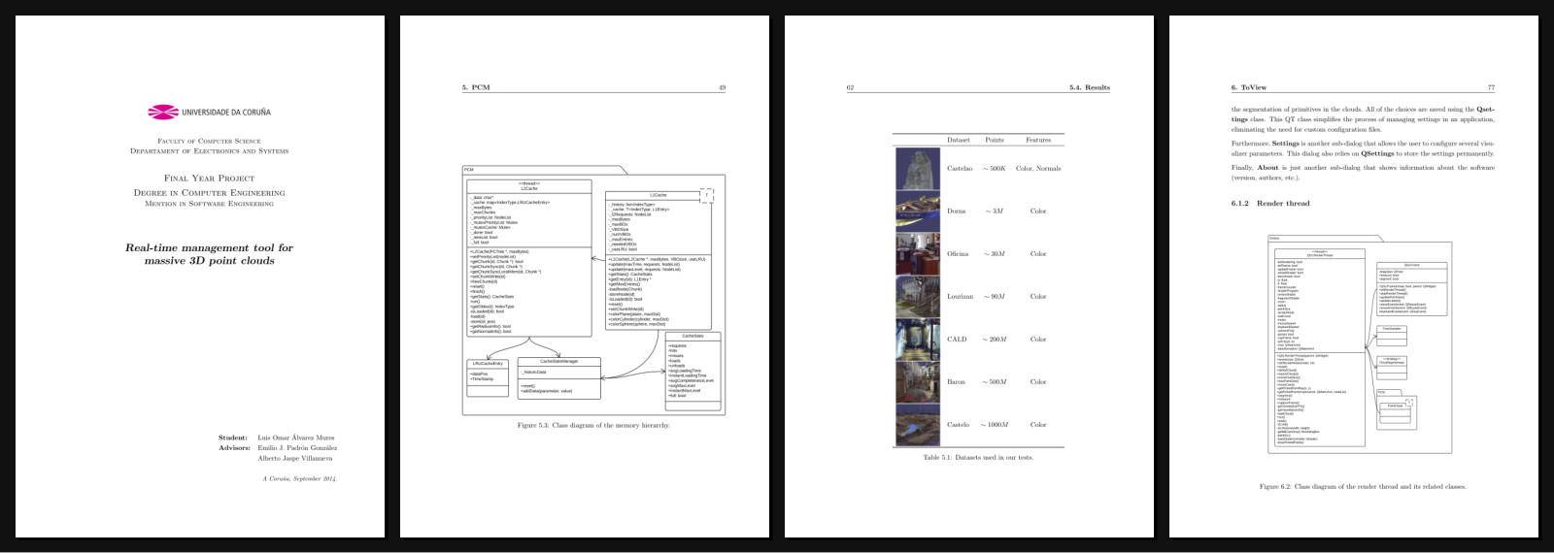Click the '~ 500K' points value
Screen dimensions: 1554x553
click(995, 169)
